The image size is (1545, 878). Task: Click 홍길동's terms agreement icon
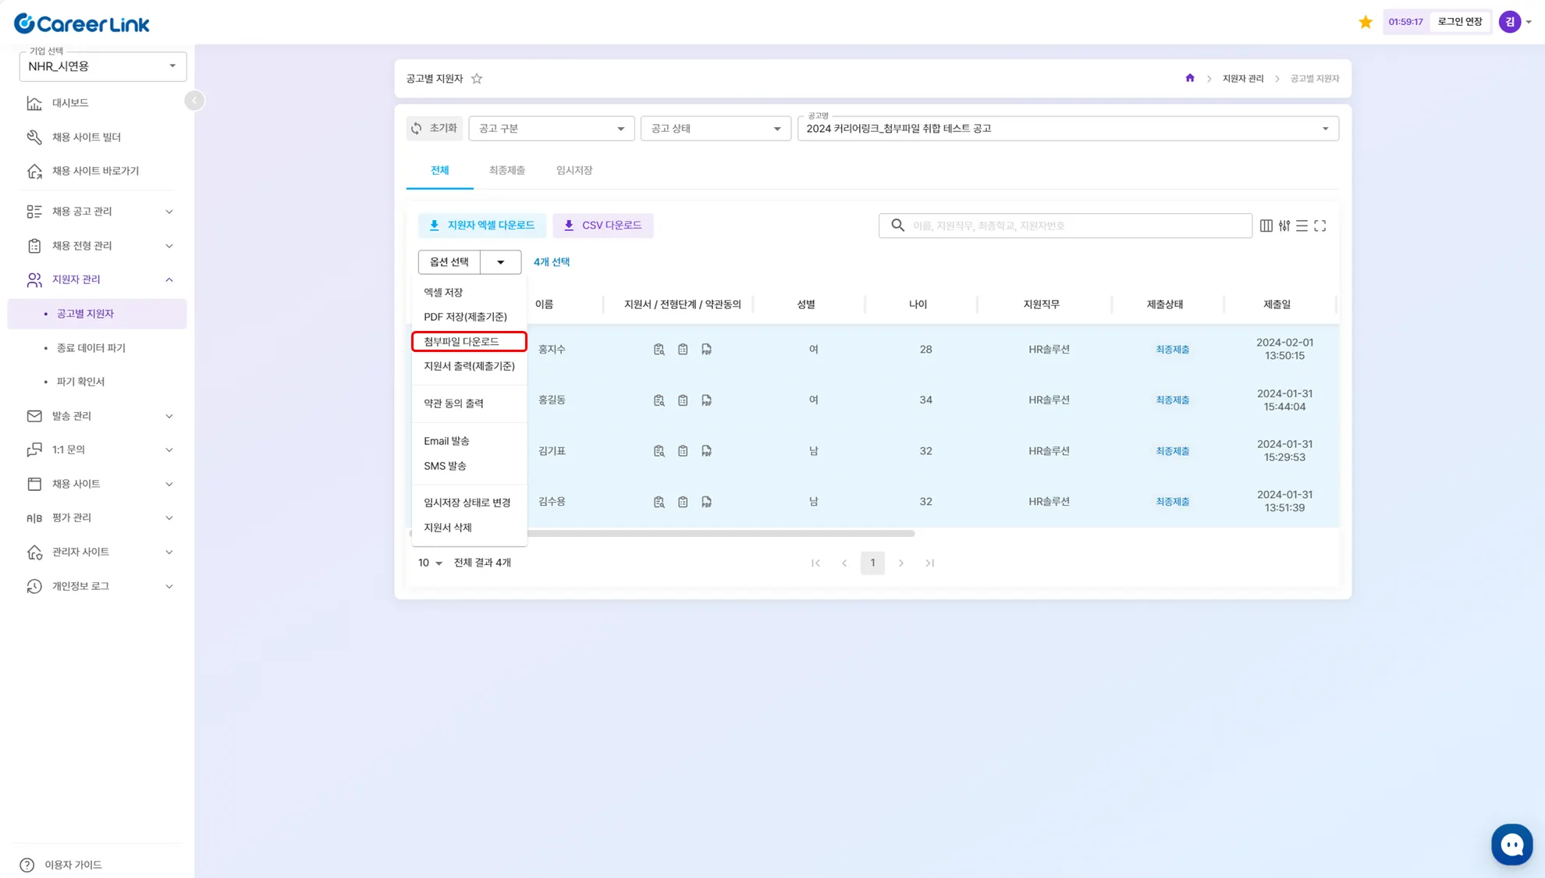click(x=706, y=400)
